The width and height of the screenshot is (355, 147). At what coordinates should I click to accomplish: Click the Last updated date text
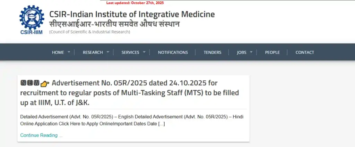tap(135, 3)
